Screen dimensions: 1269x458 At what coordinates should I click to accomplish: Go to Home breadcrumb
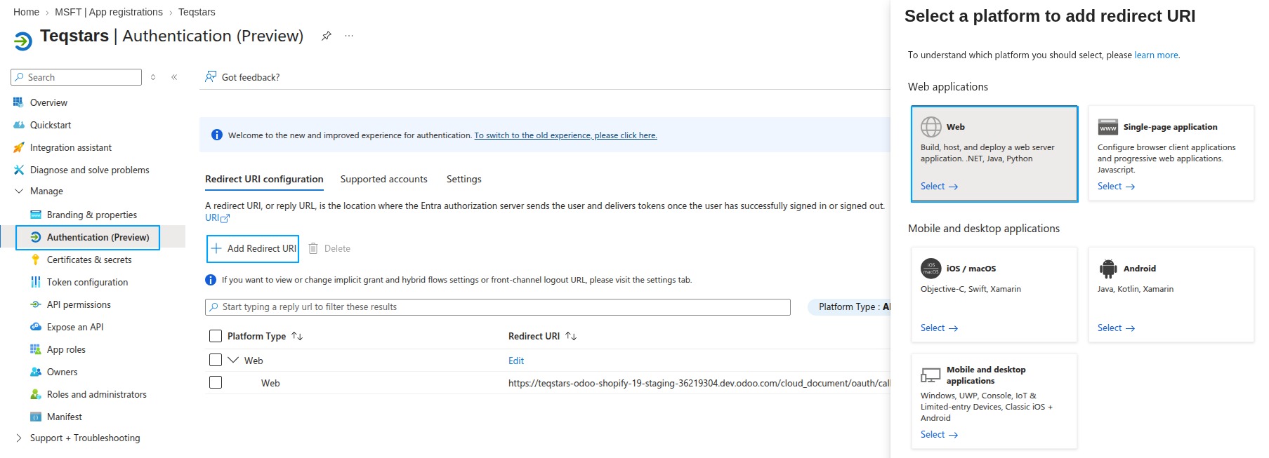(26, 12)
